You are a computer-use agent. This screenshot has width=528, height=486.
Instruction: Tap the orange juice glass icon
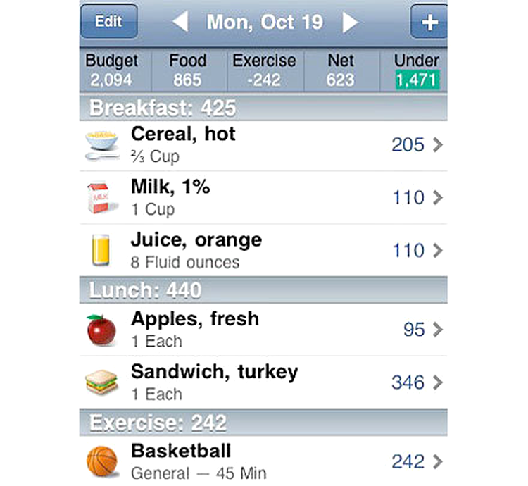tap(101, 250)
